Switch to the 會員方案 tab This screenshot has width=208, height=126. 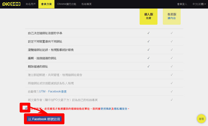[x=46, y=4]
